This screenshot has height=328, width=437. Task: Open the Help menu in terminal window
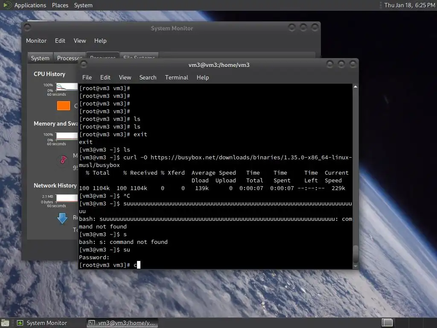pyautogui.click(x=203, y=78)
